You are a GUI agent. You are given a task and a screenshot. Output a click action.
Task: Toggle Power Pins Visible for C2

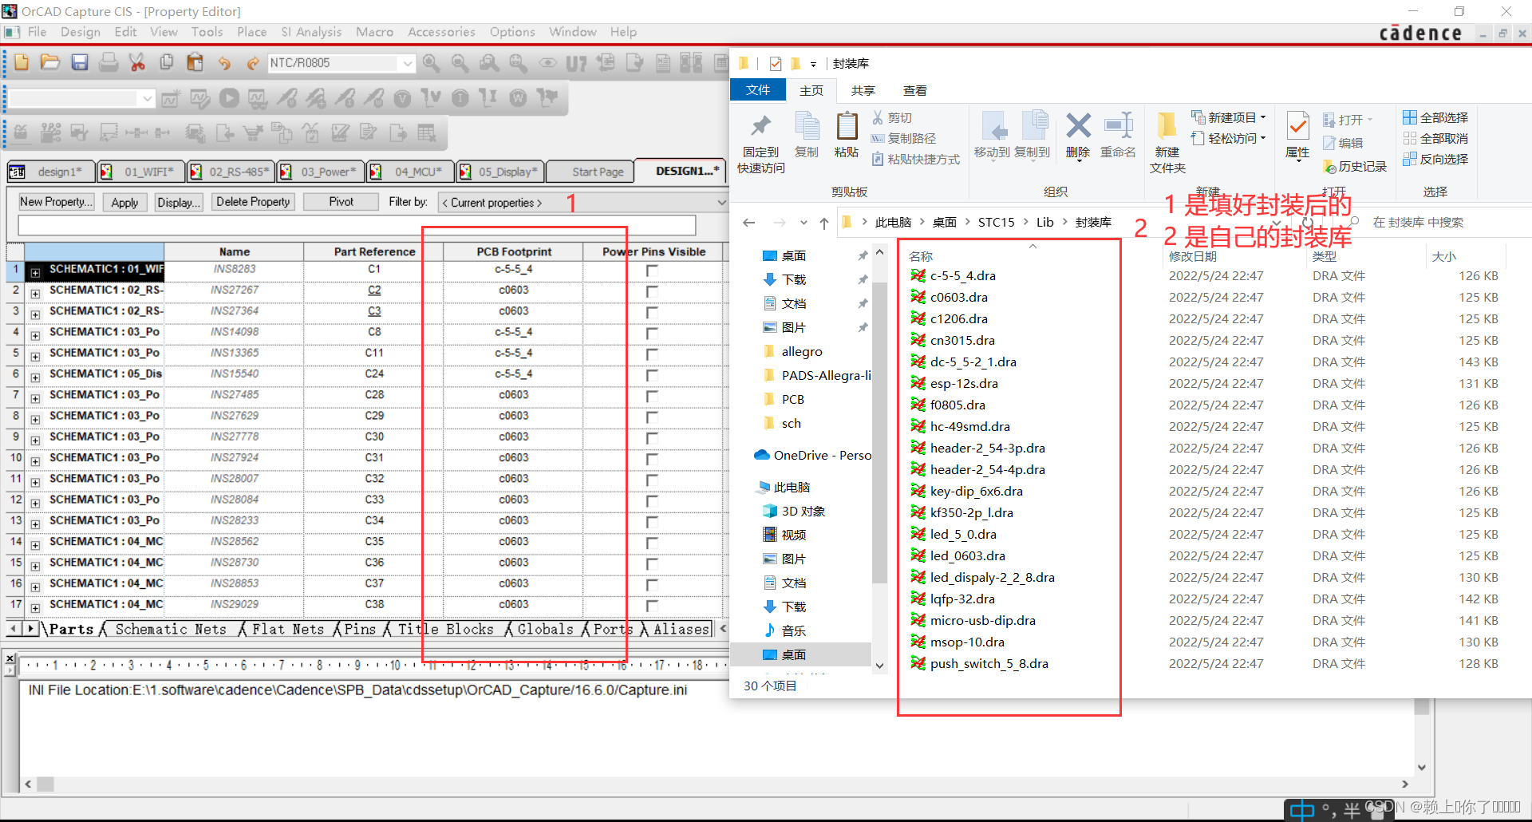tap(652, 291)
